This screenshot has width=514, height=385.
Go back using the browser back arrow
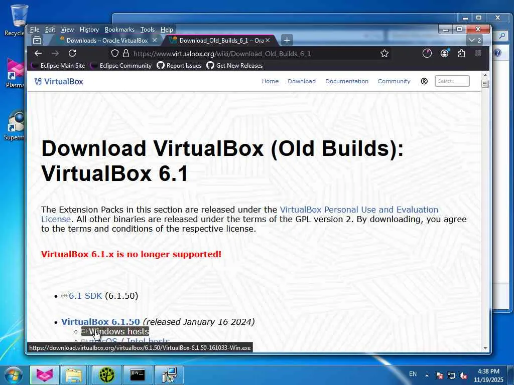click(38, 53)
